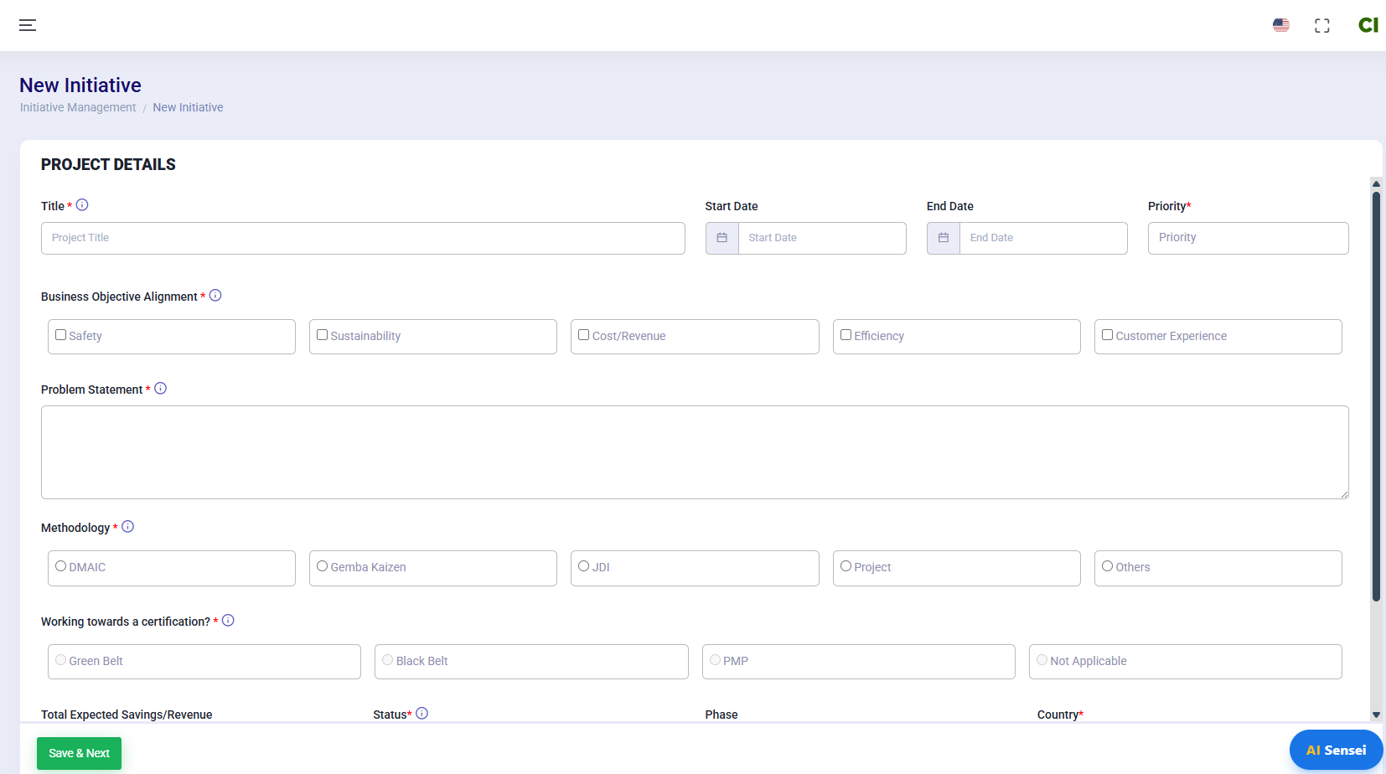The height and width of the screenshot is (774, 1386).
Task: Go to Initiative Management breadcrumb
Action: tap(78, 107)
